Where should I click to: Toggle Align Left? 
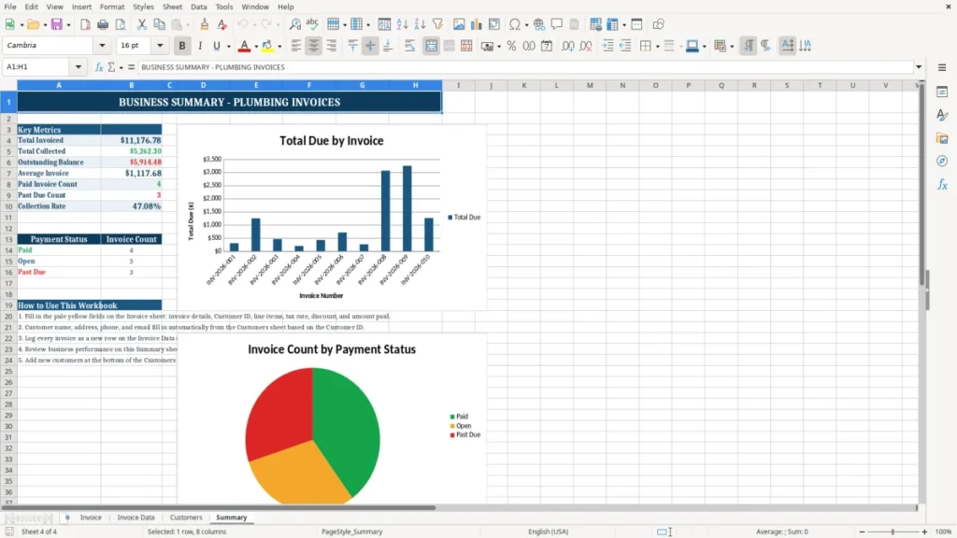pyautogui.click(x=296, y=46)
